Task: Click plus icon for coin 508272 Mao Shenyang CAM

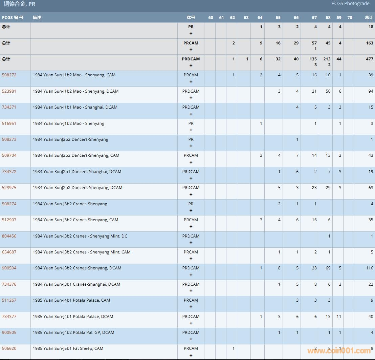Action: click(191, 82)
